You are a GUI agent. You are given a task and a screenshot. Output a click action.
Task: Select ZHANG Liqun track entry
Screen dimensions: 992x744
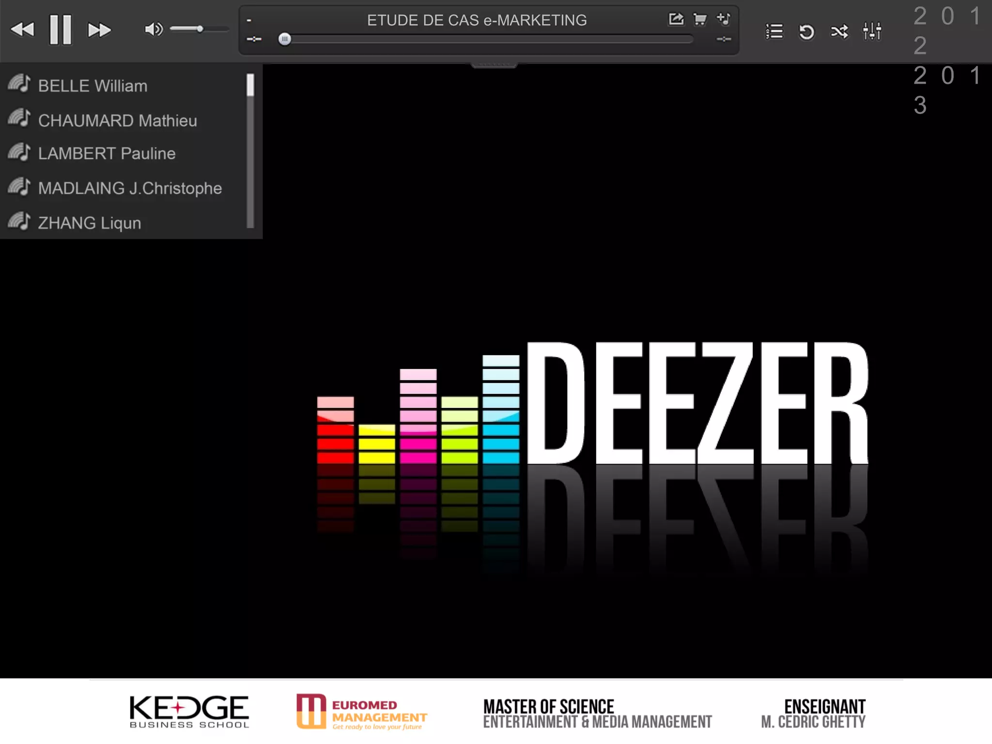90,223
